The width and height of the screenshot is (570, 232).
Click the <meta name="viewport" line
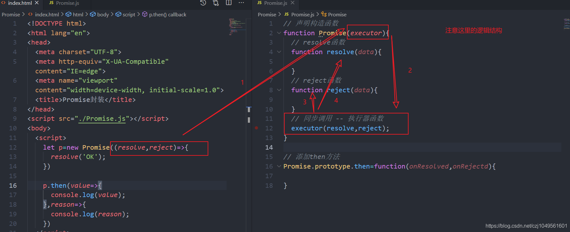76,80
